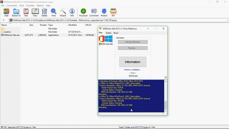The height and width of the screenshot is (129, 229).
Task: Click Perform a Validation link
Action: 132,70
